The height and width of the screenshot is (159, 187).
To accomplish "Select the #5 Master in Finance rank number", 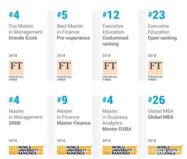I will [x=62, y=15].
